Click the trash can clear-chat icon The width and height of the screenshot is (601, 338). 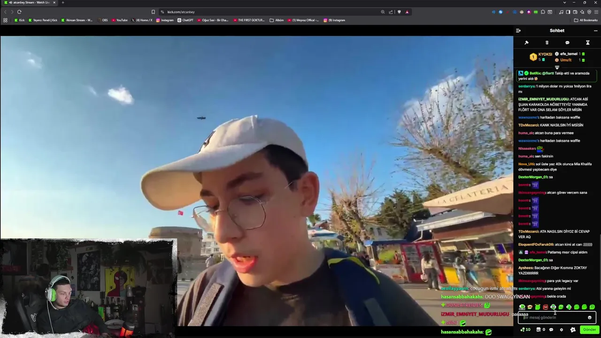(x=547, y=43)
